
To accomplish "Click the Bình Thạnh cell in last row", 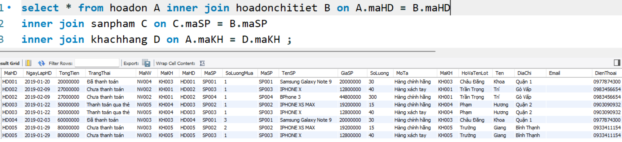I will point(528,135).
